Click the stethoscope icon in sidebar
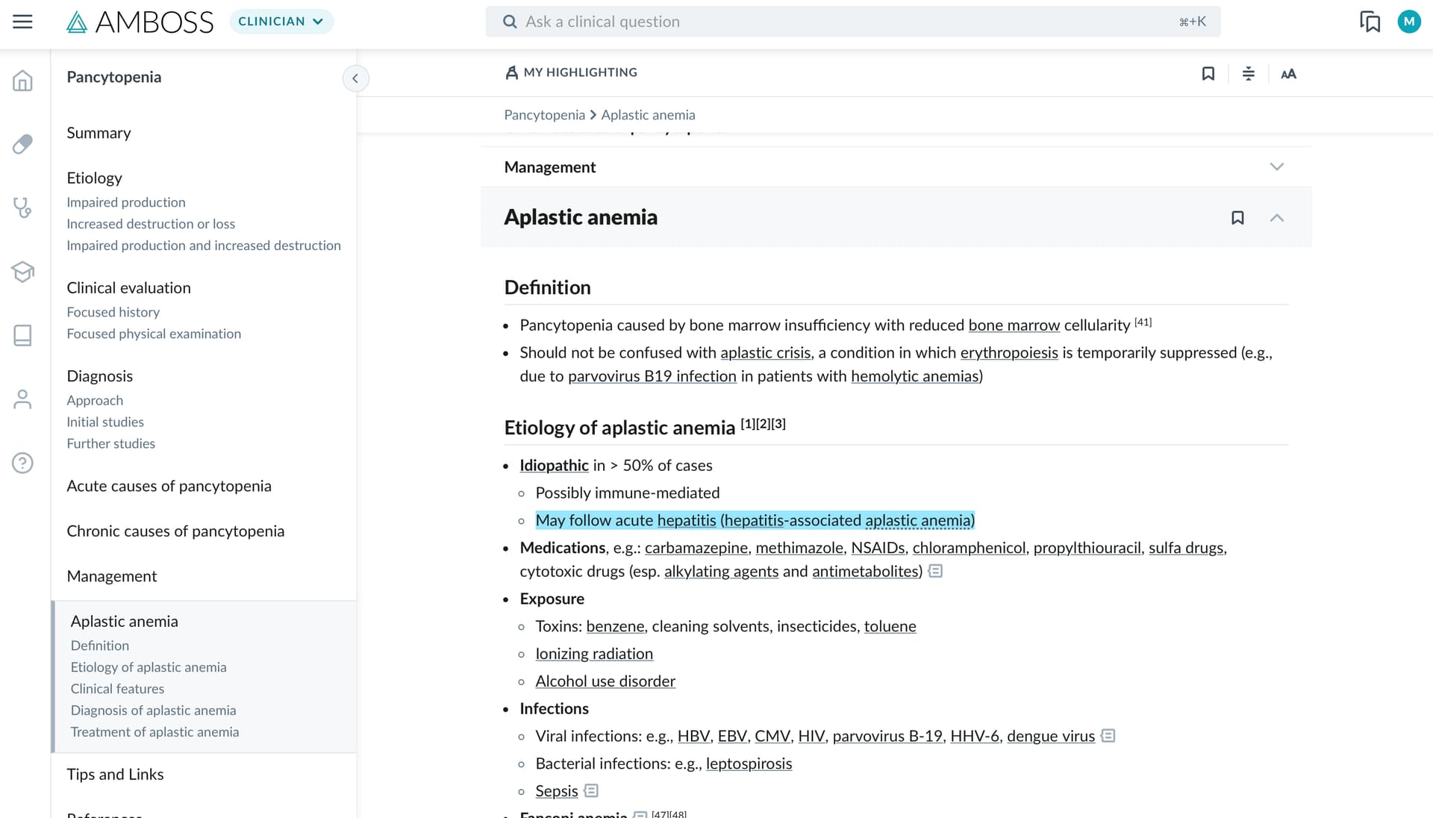 click(22, 207)
